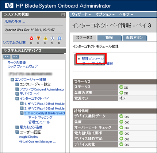
Task: Expand the デバイス ベイ node
Action: pos(17,94)
